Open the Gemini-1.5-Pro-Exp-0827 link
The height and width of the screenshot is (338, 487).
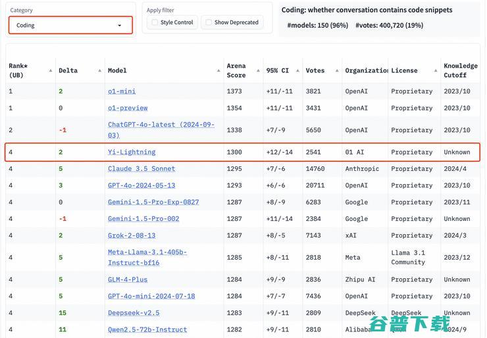153,202
